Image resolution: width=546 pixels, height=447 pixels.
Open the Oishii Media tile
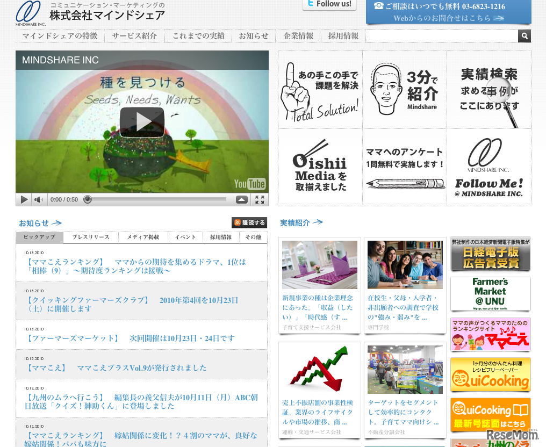(x=320, y=168)
